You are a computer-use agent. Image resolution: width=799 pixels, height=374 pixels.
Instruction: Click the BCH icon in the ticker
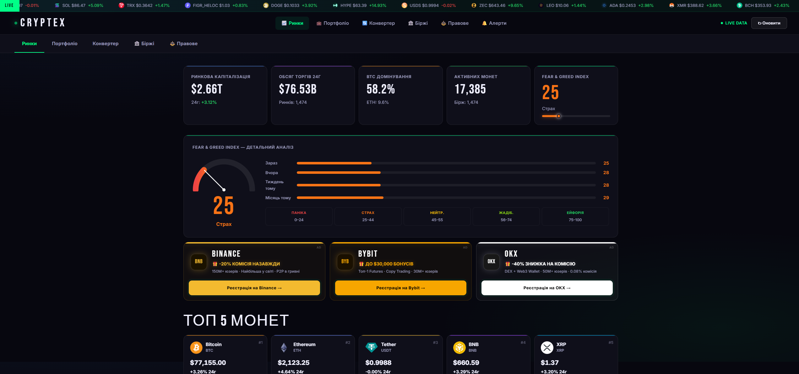point(739,5)
